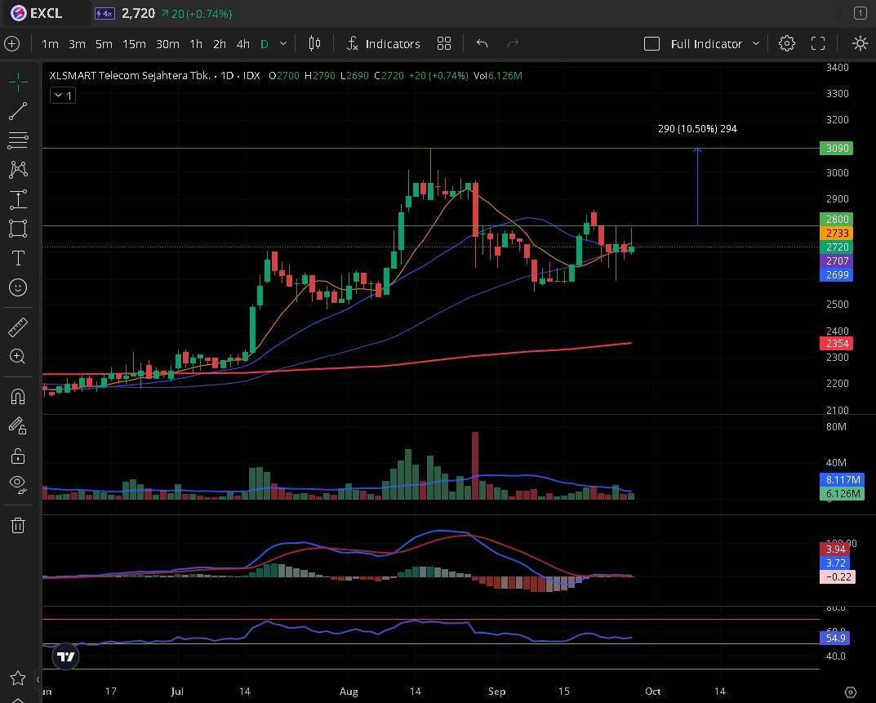Screen dimensions: 876x703
Task: Open the candlestick chart type selector
Action: tap(314, 43)
